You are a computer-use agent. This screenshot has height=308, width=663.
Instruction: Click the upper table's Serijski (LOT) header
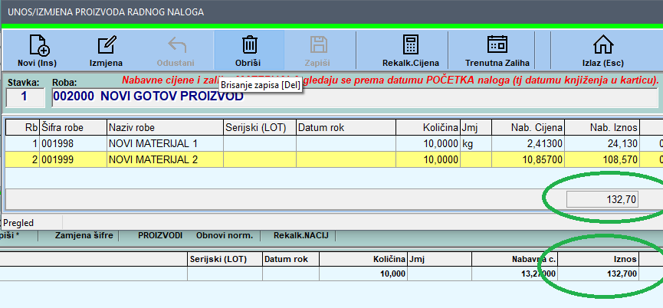pos(260,128)
